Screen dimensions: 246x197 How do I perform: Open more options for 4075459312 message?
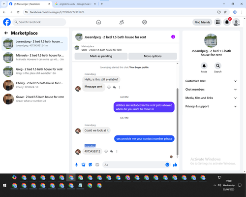[x=117, y=151]
